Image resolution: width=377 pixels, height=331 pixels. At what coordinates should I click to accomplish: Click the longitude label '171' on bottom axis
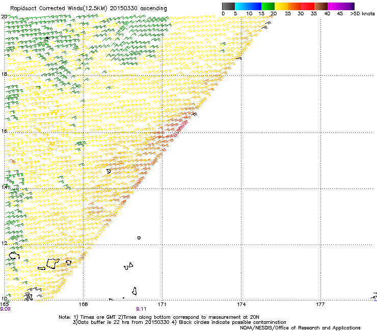pos(163,305)
